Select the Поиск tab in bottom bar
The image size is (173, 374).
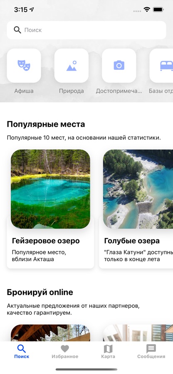click(x=22, y=352)
